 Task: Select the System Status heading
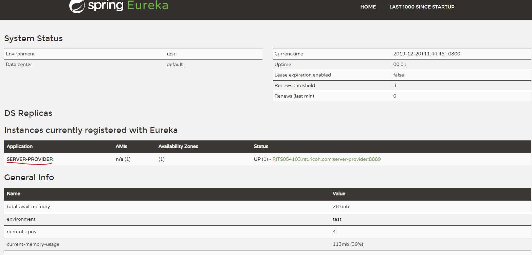(33, 38)
